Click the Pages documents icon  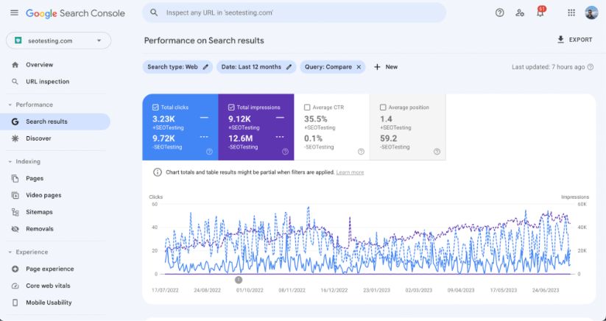click(15, 178)
